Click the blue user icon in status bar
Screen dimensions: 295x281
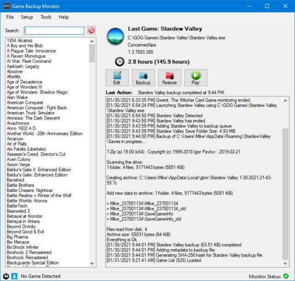[x=14, y=276]
